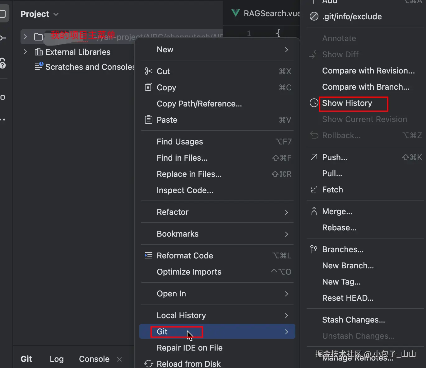Click the Copy clipboard icon
The height and width of the screenshot is (368, 426).
point(149,87)
